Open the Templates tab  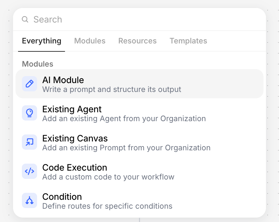[188, 41]
